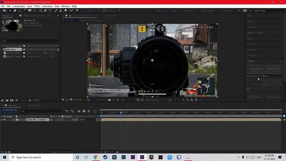Viewport: 286px width, 161px height.
Task: Select the Type tool
Action: tap(50, 11)
